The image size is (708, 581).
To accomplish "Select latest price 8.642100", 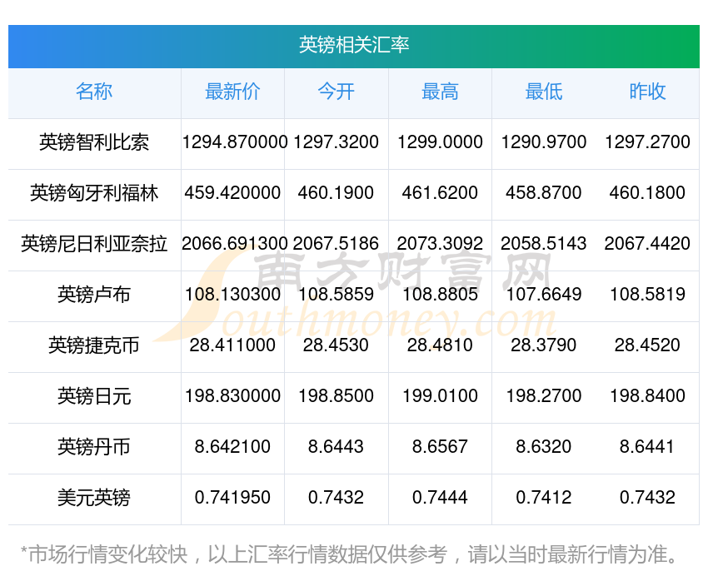I will point(232,447).
